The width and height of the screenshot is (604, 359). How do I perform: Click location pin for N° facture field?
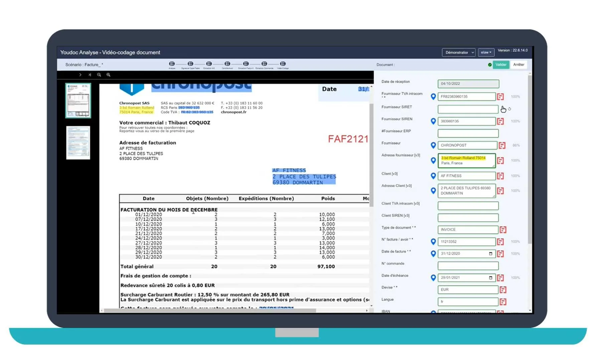point(433,242)
